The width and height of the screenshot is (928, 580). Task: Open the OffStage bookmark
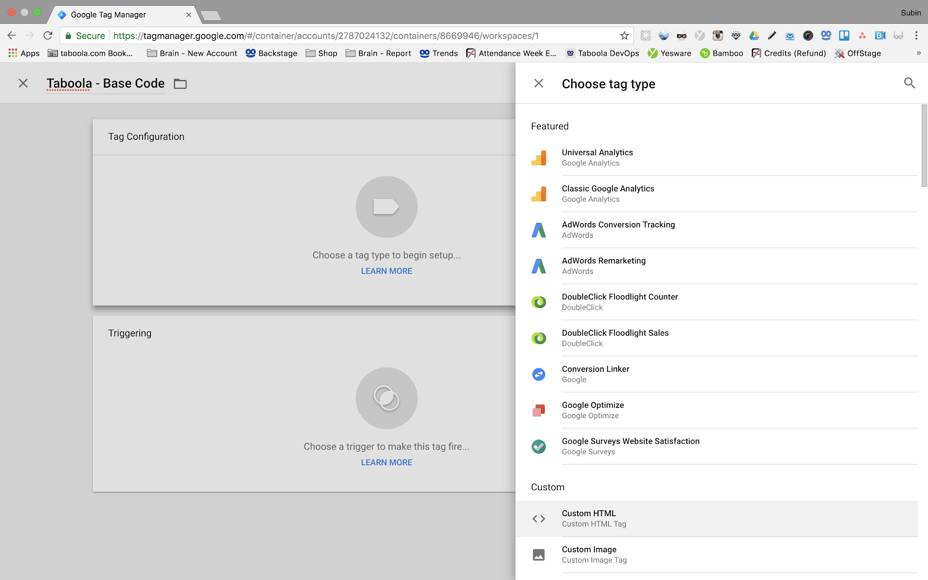coord(858,53)
